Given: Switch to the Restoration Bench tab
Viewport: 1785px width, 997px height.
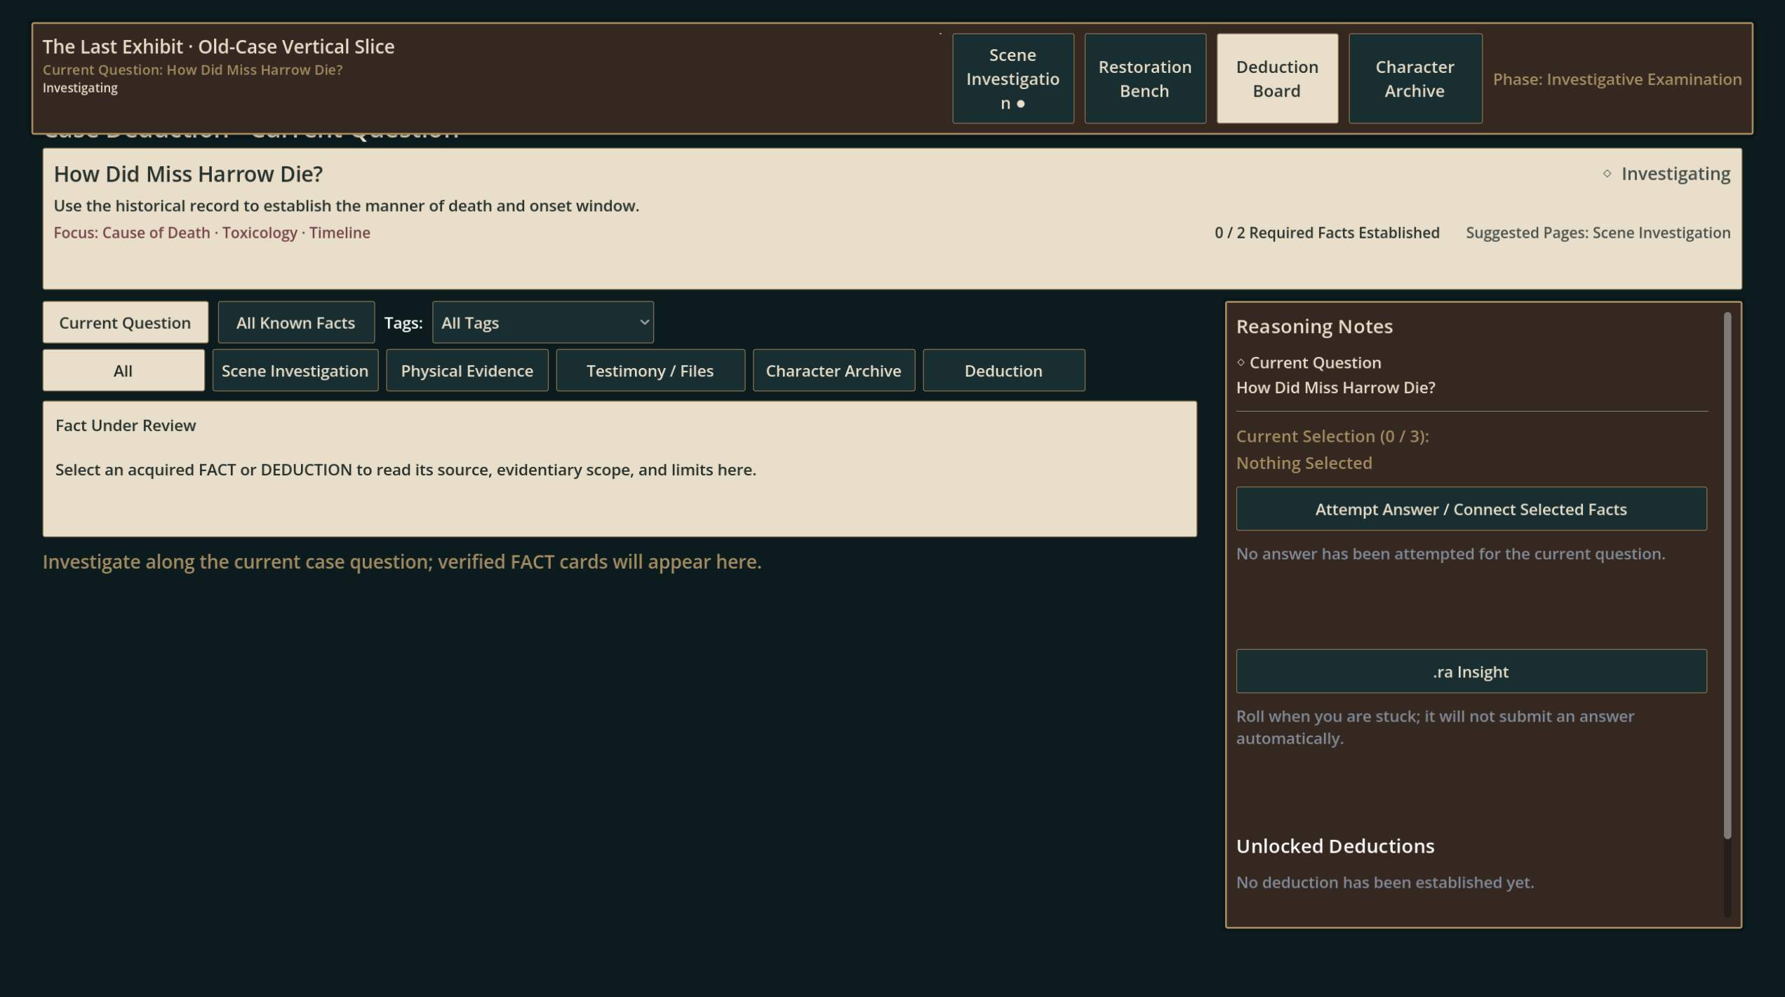Looking at the screenshot, I should tap(1144, 79).
